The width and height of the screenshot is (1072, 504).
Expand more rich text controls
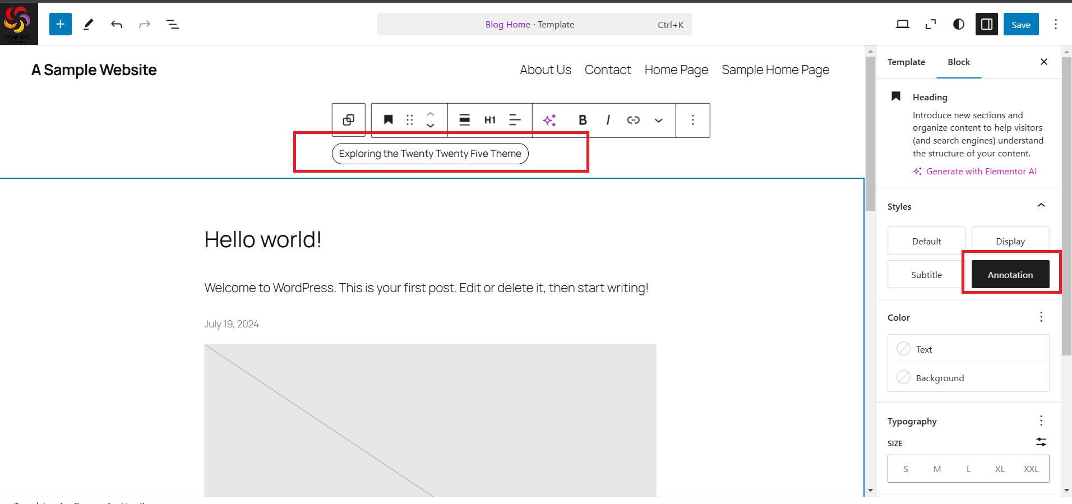pyautogui.click(x=659, y=120)
